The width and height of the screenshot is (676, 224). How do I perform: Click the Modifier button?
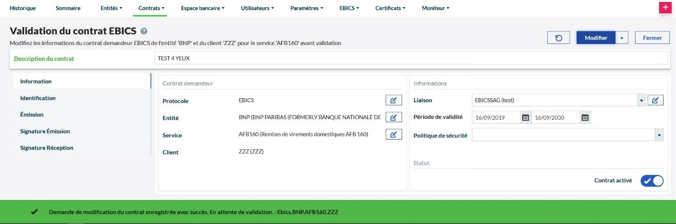click(595, 38)
